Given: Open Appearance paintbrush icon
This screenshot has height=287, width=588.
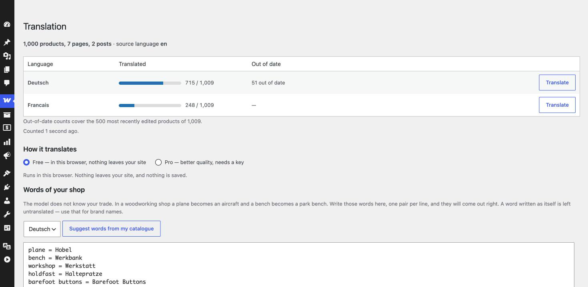Looking at the screenshot, I should pyautogui.click(x=7, y=173).
